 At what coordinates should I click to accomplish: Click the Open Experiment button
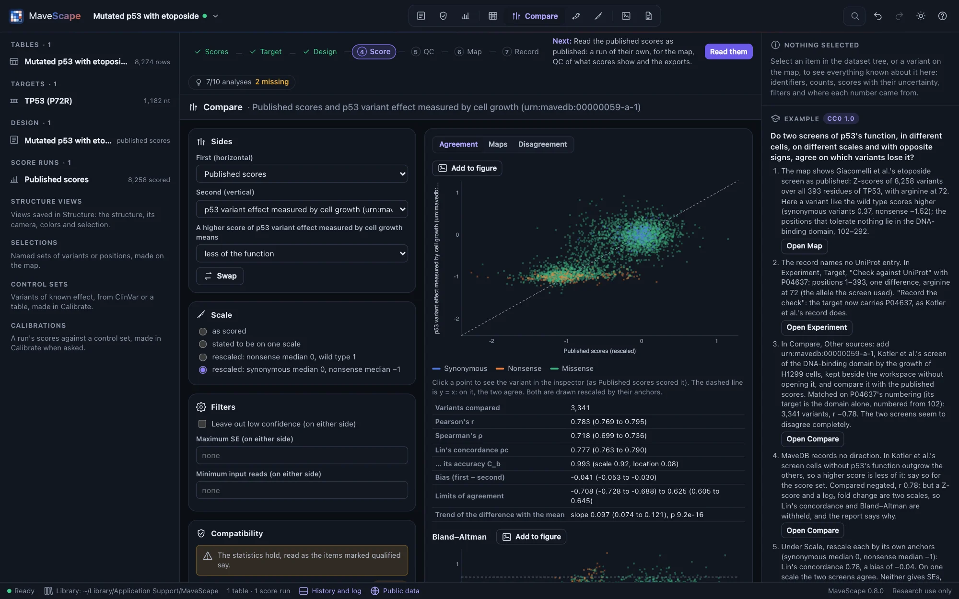coord(817,327)
